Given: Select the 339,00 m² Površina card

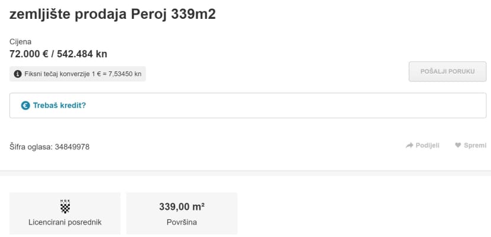Looking at the screenshot, I should click(x=182, y=213).
